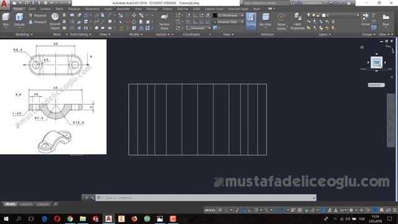Click the keyword search field in title bar
The height and width of the screenshot is (224, 398).
point(266,3)
